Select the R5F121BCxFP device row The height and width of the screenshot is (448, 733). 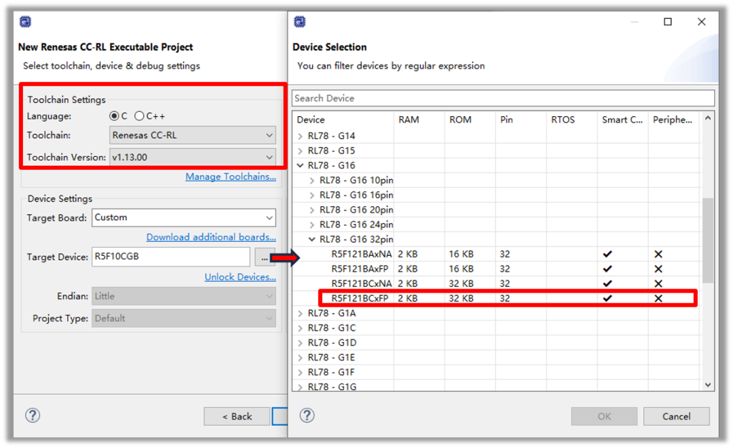pyautogui.click(x=360, y=299)
